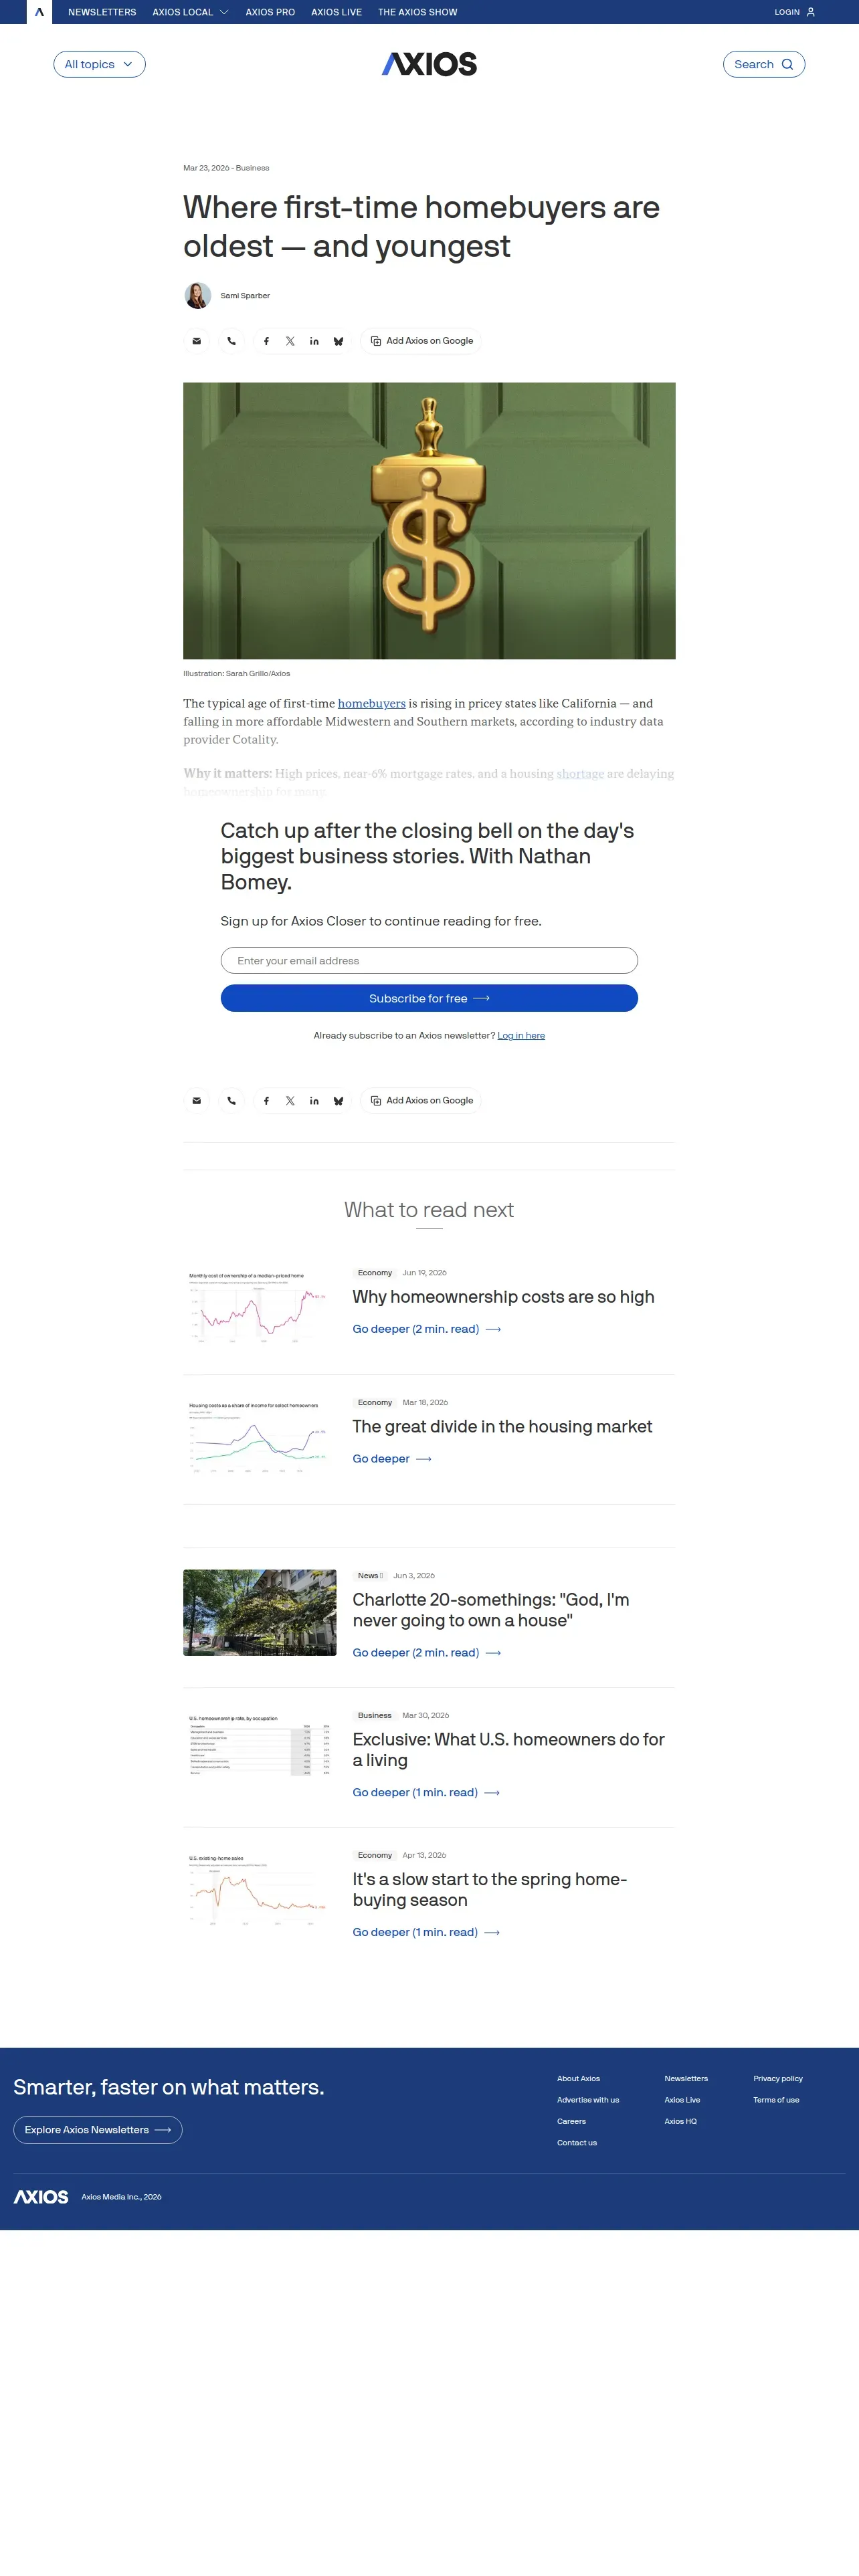The image size is (859, 2576).
Task: Click the Subscribe for free button
Action: 429,998
